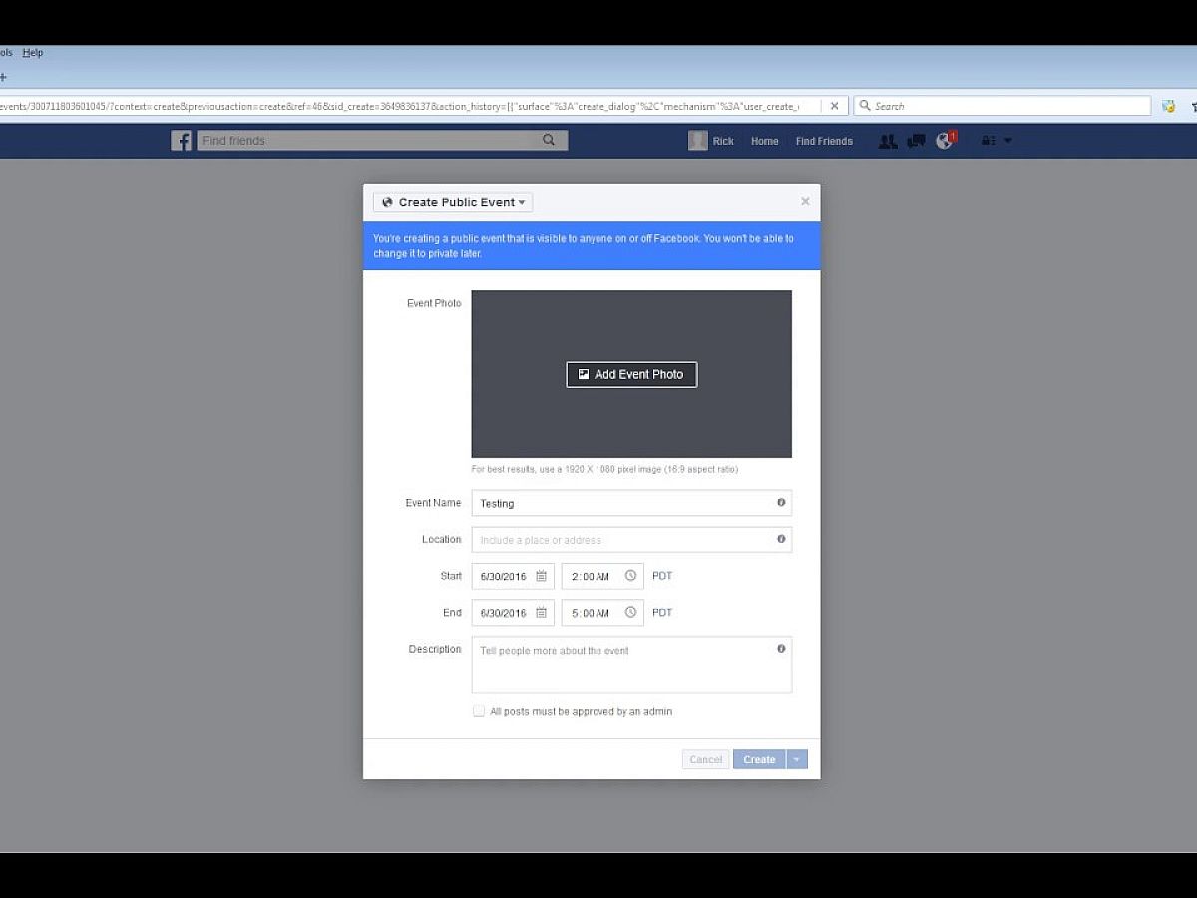Open the account settings dropdown arrow
Screen dimensions: 1197x898
click(x=1007, y=141)
